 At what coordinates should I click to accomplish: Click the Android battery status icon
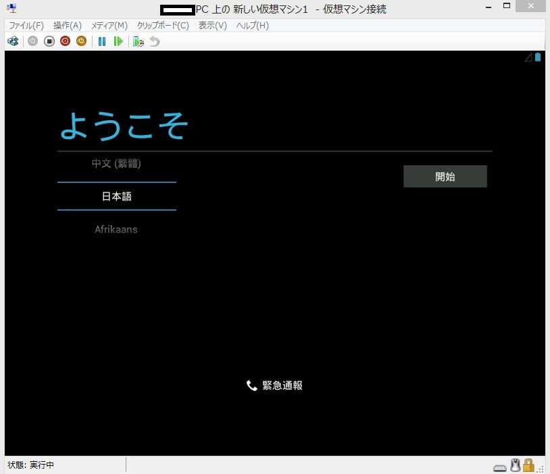click(538, 57)
